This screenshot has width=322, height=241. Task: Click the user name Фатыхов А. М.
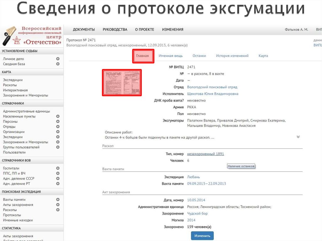(296, 29)
